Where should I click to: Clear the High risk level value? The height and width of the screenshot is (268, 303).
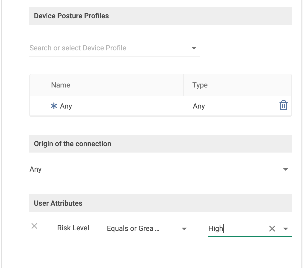pos(272,228)
